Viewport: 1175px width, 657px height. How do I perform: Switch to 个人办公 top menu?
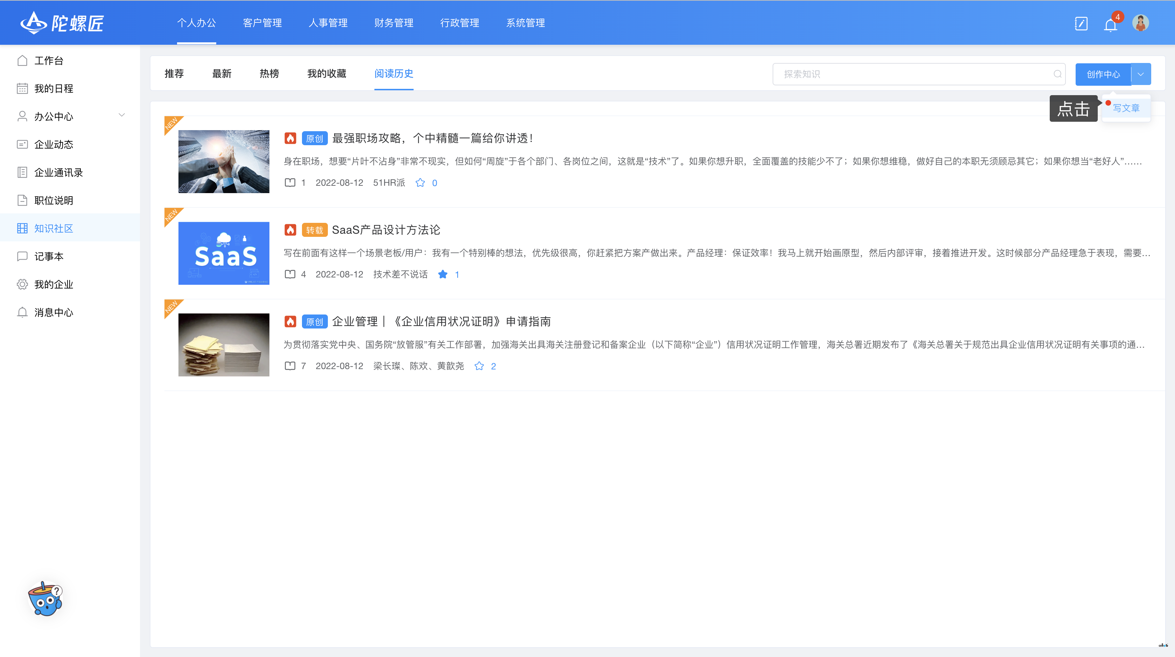point(197,23)
